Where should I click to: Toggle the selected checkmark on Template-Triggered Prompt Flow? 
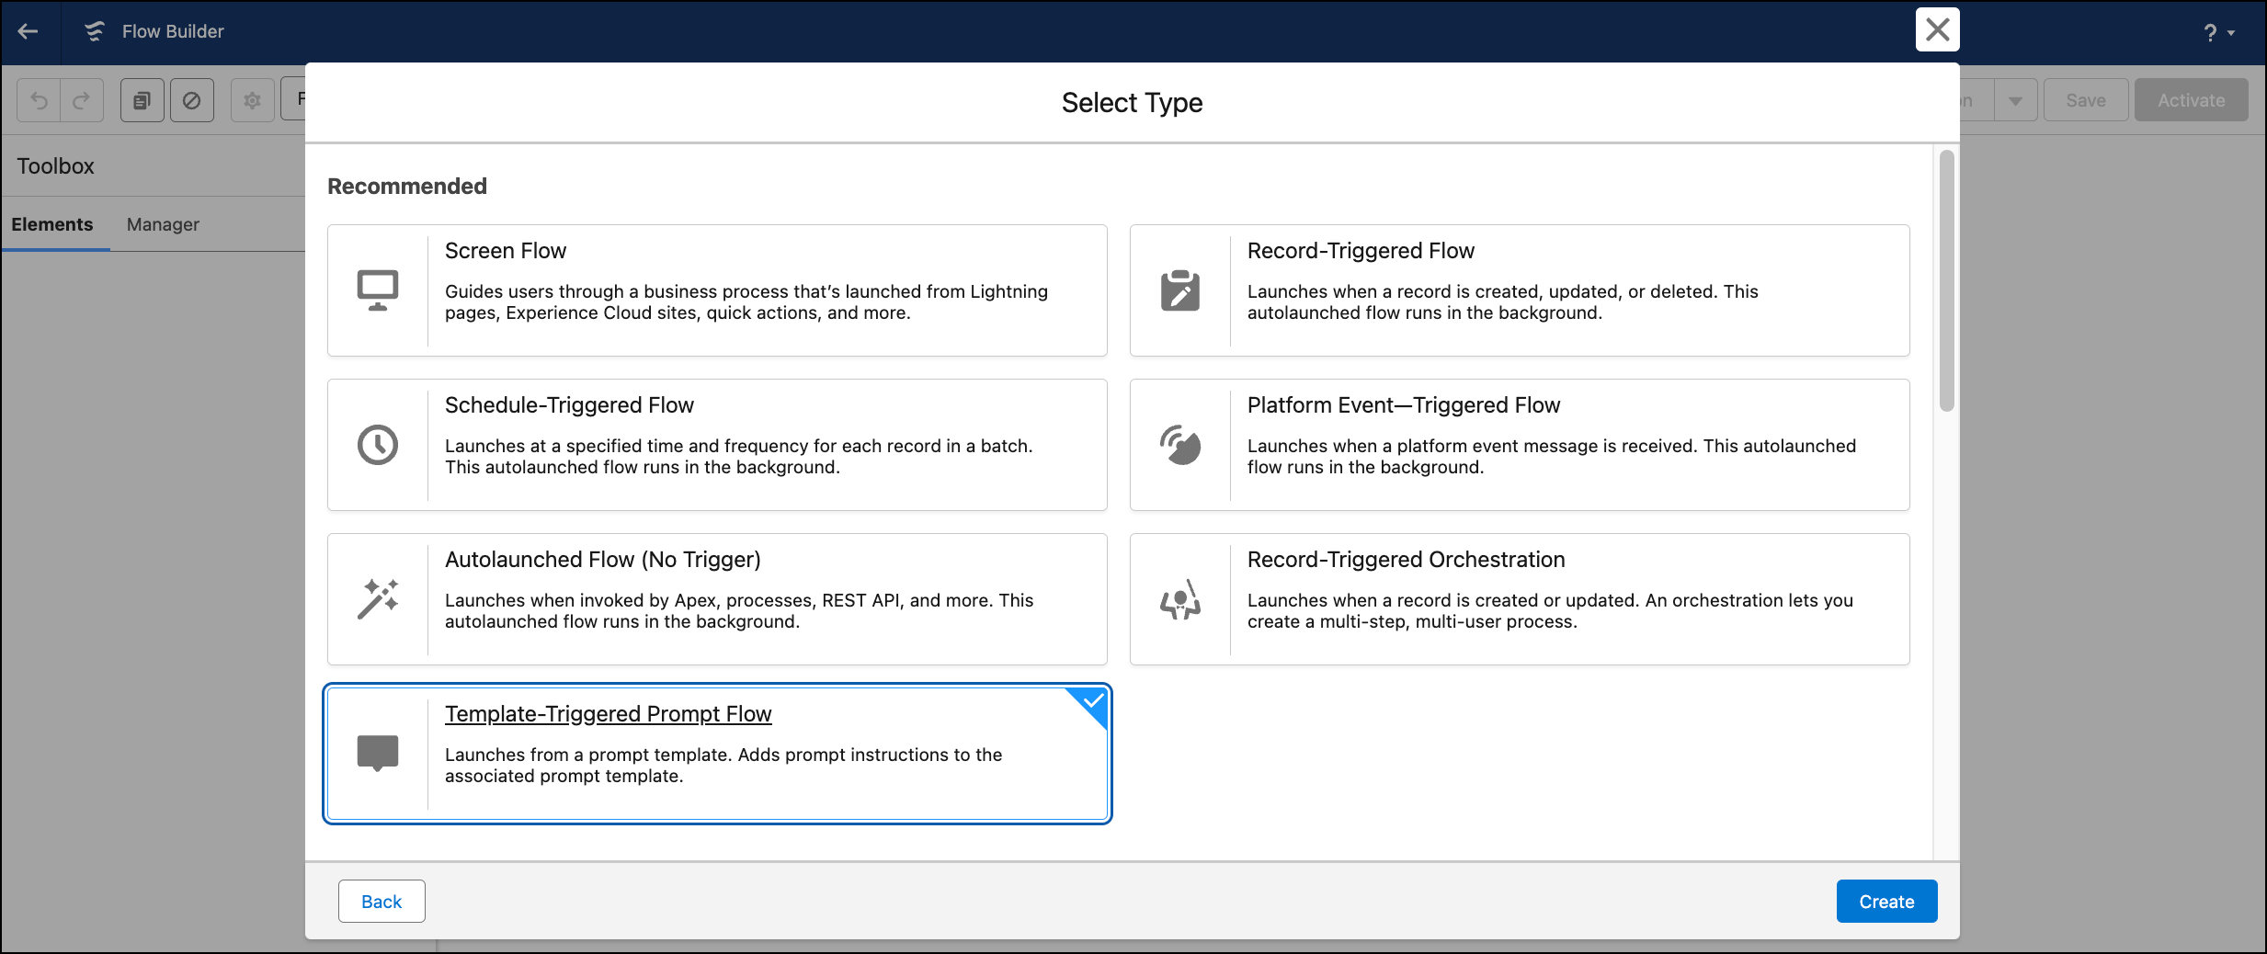pos(1091,703)
